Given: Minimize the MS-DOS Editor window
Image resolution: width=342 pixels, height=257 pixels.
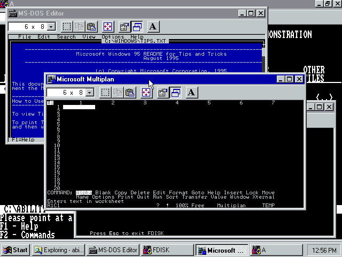Looking at the screenshot, I should 242,13.
